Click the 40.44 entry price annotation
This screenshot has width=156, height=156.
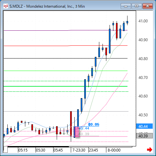[x=84, y=128]
